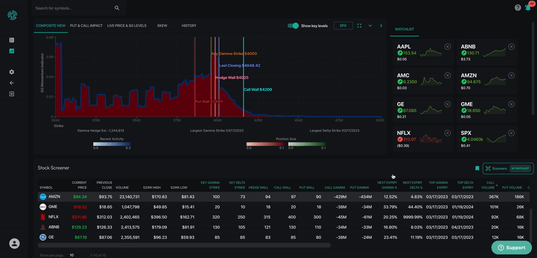The width and height of the screenshot is (537, 258).
Task: Remove AMC from watchlist
Action: 447,75
